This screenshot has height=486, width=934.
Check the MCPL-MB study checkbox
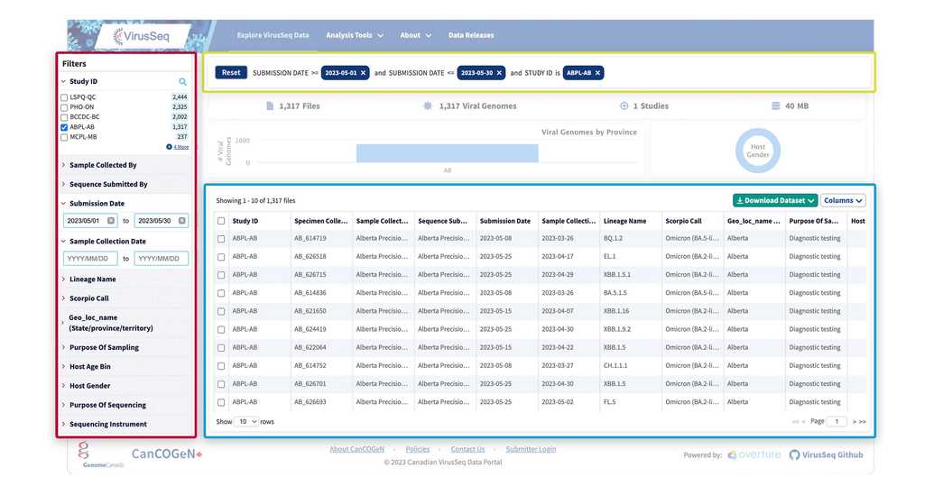[x=64, y=137]
